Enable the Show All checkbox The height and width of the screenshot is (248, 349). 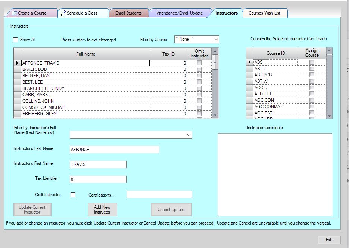[16, 40]
